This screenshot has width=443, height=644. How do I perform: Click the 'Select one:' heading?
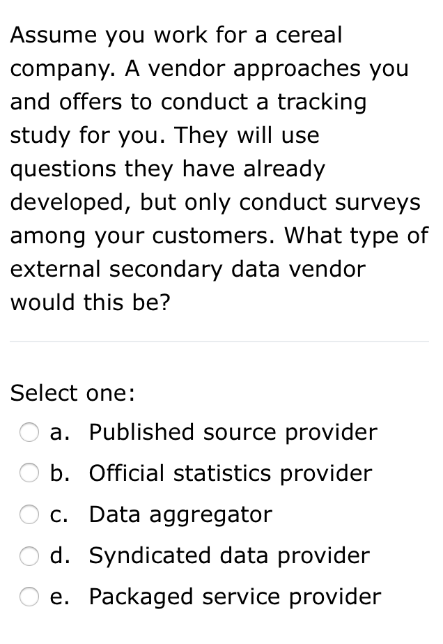click(68, 393)
